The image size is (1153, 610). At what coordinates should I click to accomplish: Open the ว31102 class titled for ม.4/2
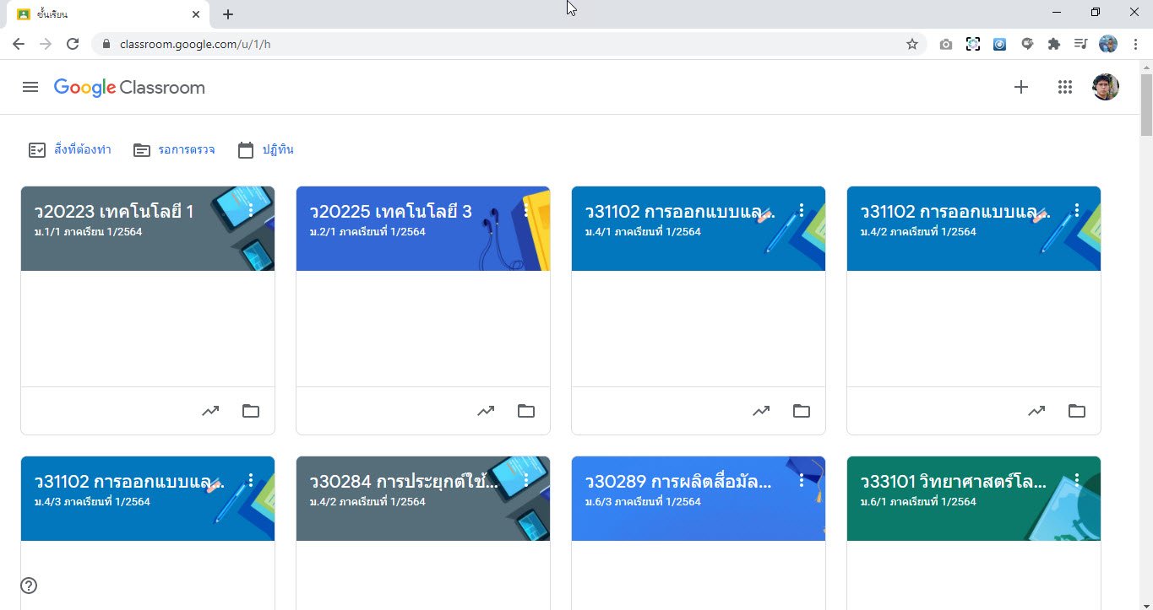[955, 211]
